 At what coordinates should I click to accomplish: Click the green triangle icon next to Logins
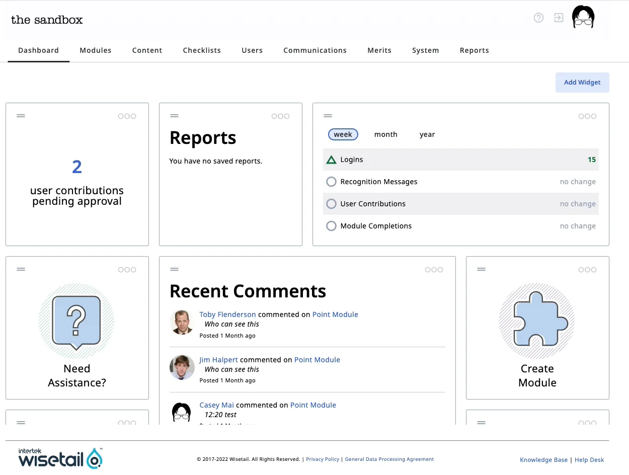click(x=331, y=160)
